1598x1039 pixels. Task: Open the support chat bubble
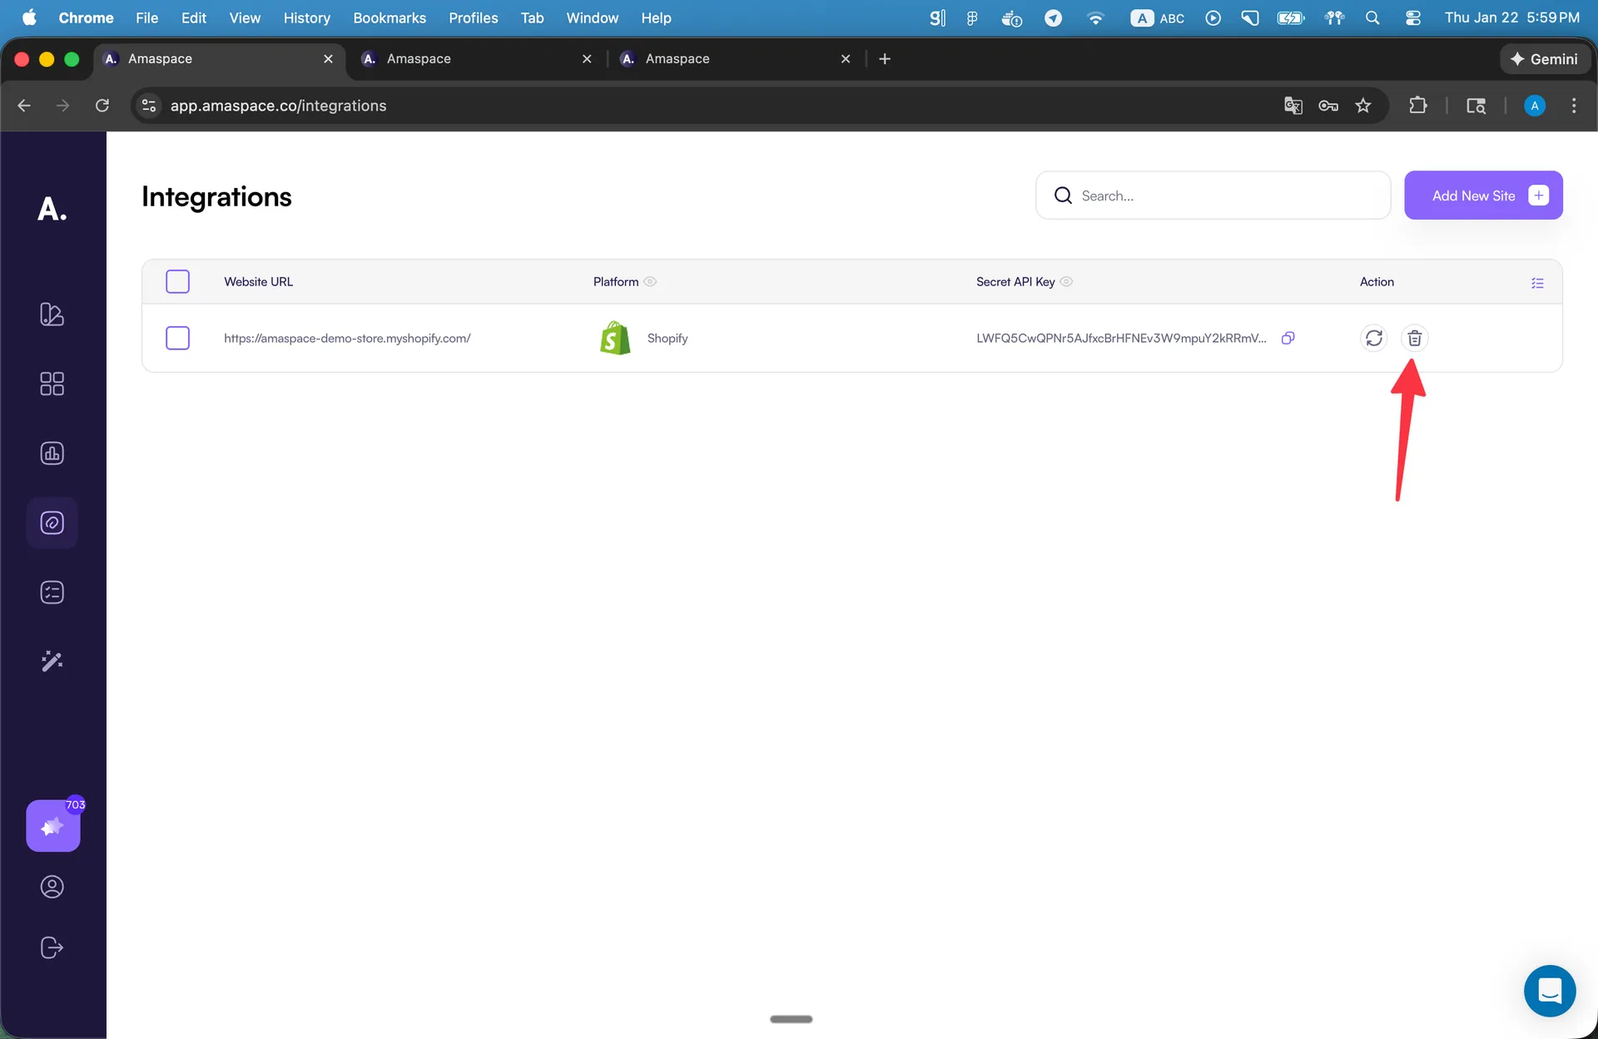(x=1550, y=991)
